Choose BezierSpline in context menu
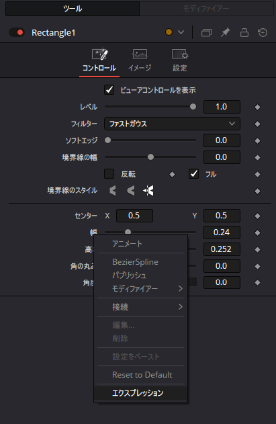Image resolution: width=276 pixels, height=424 pixels. tap(140, 262)
